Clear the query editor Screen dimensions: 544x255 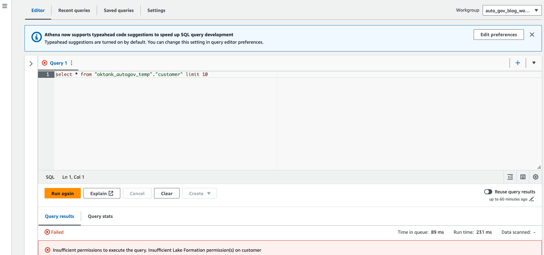(167, 193)
